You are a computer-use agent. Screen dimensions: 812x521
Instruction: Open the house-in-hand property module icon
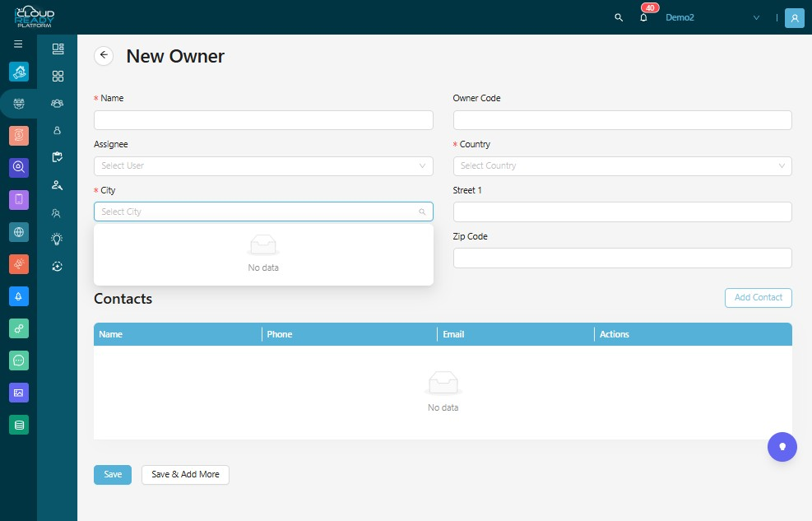pyautogui.click(x=19, y=72)
